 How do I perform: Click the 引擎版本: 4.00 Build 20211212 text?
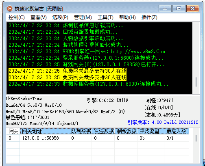(x=163, y=122)
